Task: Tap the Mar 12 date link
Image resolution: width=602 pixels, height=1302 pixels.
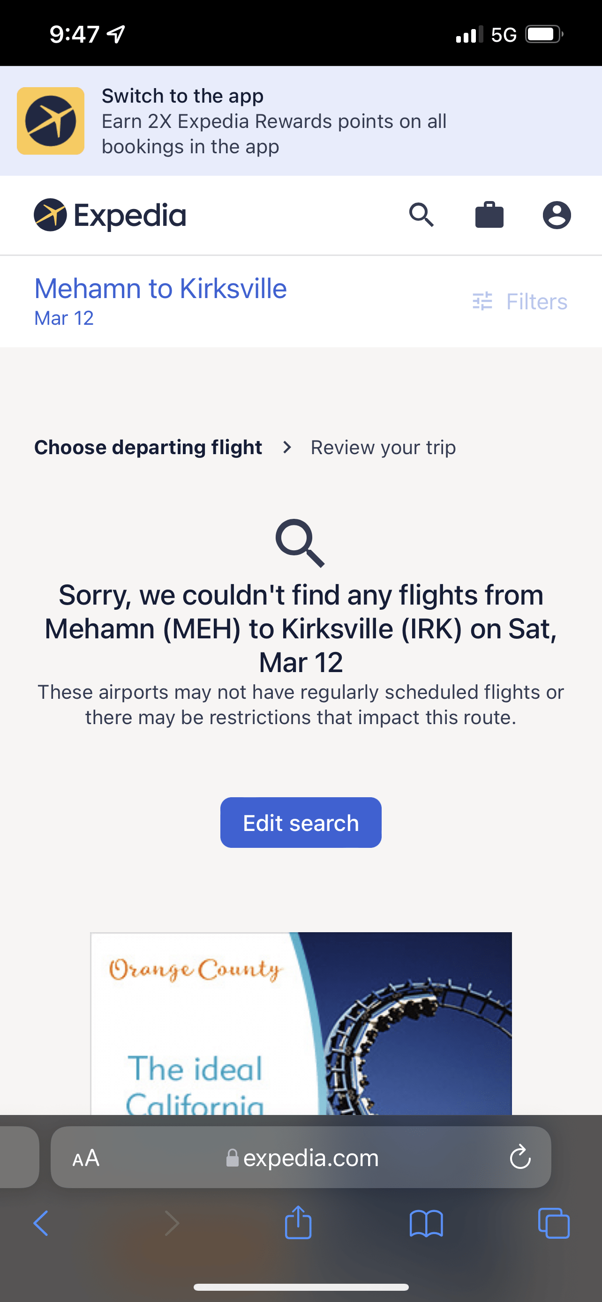Action: [x=64, y=318]
